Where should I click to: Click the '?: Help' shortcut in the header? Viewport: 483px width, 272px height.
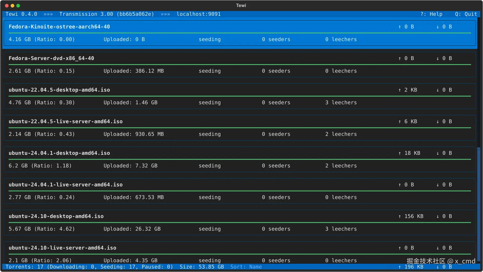click(x=431, y=14)
